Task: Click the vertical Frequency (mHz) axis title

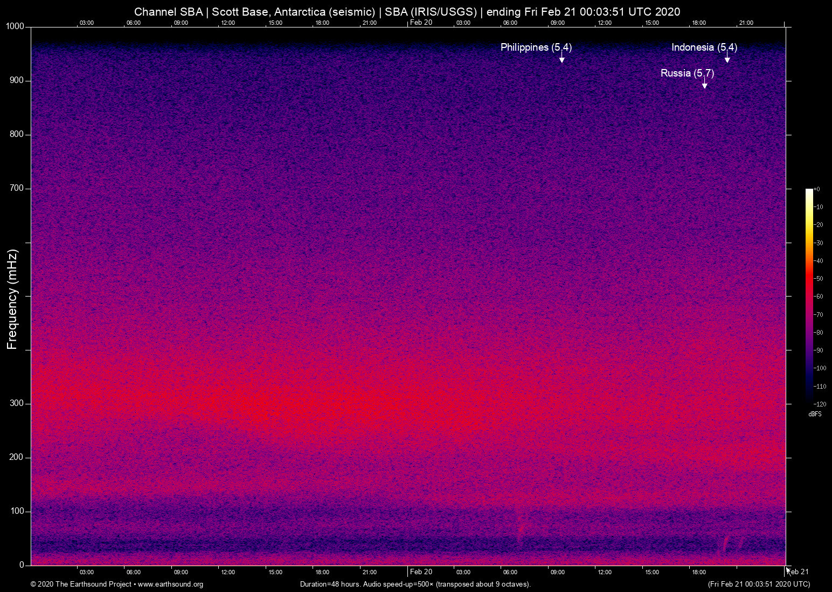Action: click(x=12, y=299)
